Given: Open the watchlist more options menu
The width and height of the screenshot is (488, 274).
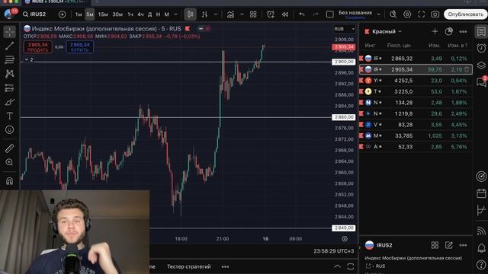Looking at the screenshot, I should point(463,31).
